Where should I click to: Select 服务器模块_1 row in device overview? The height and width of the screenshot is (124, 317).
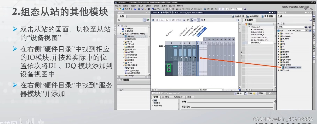[256, 42]
